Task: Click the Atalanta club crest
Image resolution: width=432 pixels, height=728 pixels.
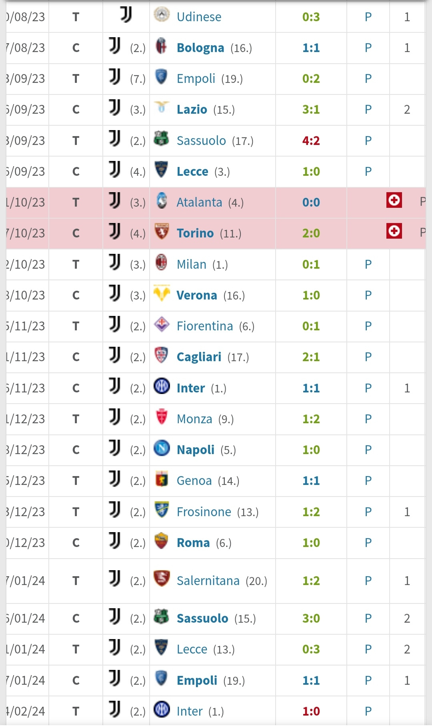Action: (x=162, y=201)
